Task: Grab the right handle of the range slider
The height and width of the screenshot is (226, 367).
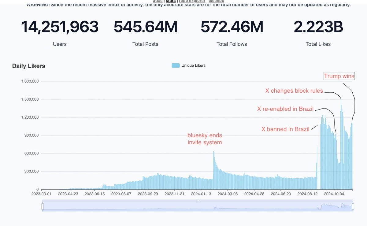Action: 353,207
